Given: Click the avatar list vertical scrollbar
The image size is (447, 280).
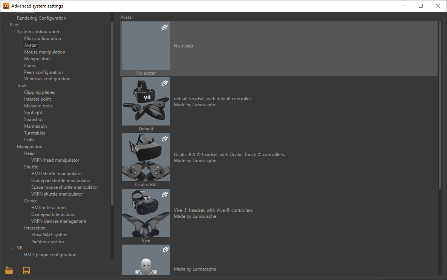Looking at the screenshot, I should pyautogui.click(x=440, y=106).
